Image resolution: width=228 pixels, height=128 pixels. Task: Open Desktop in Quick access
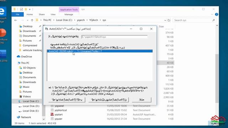[x=27, y=26]
